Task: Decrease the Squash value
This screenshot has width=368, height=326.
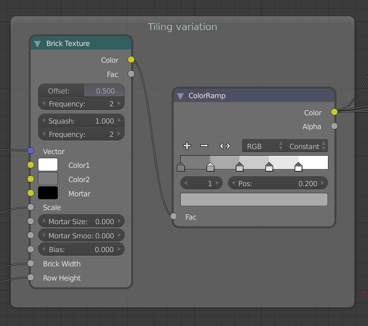Action: click(43, 121)
